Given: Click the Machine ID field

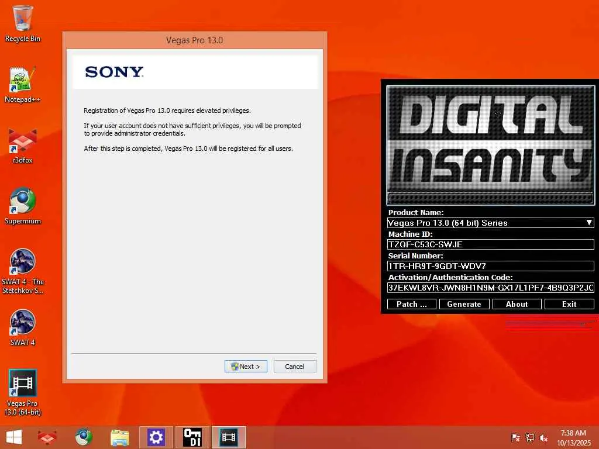Looking at the screenshot, I should [x=491, y=244].
